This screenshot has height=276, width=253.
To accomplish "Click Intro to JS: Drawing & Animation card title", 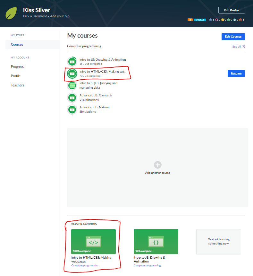I will click(149, 260).
